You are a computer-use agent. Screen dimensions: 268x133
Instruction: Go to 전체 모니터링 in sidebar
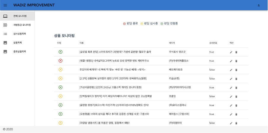coord(17,16)
